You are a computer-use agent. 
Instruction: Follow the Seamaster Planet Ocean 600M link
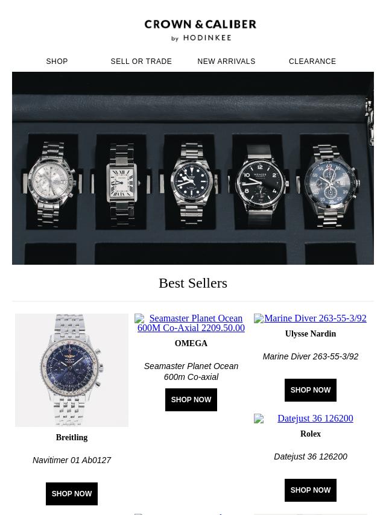coord(191,323)
